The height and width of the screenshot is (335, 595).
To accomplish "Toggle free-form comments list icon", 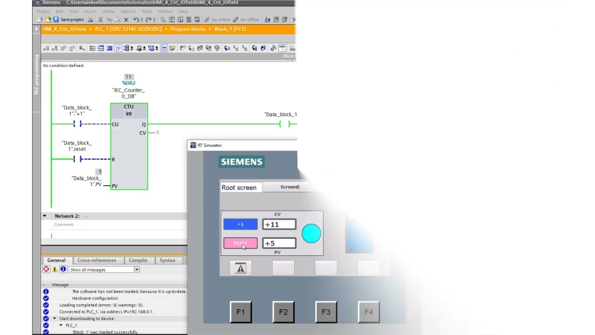I will coord(164,48).
